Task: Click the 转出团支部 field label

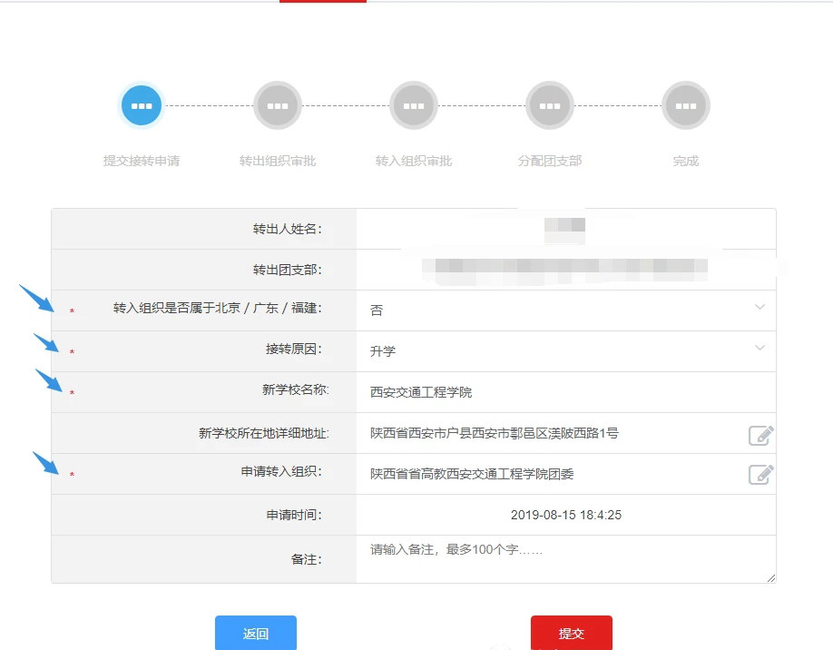Action: tap(288, 270)
